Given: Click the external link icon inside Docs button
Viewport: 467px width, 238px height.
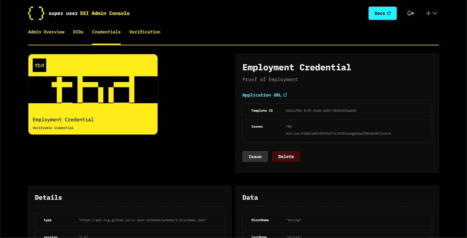Looking at the screenshot, I should tap(389, 13).
